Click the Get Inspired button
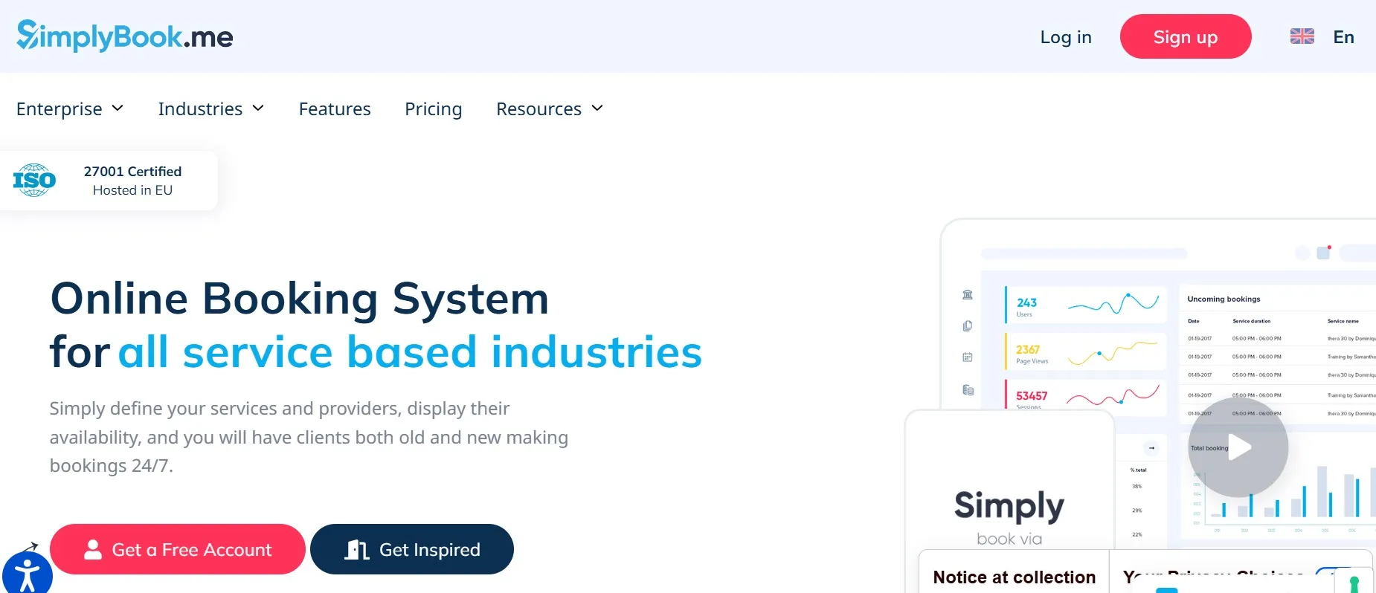 (412, 549)
